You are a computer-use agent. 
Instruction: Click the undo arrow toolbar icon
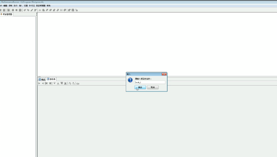click(25, 10)
